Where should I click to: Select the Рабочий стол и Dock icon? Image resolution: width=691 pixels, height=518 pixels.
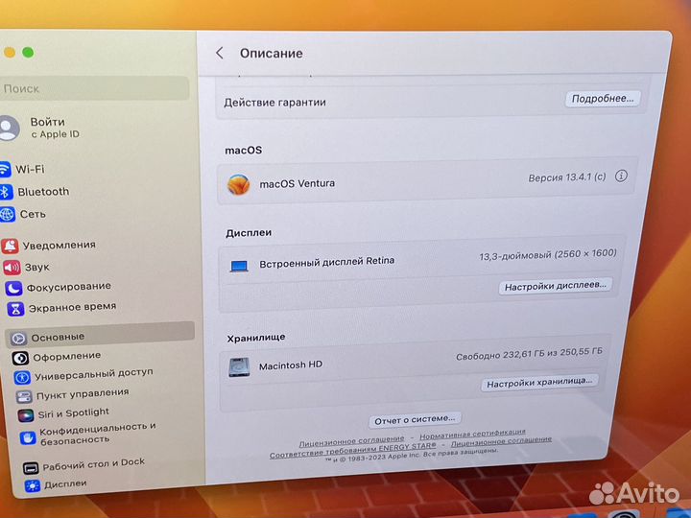point(31,468)
